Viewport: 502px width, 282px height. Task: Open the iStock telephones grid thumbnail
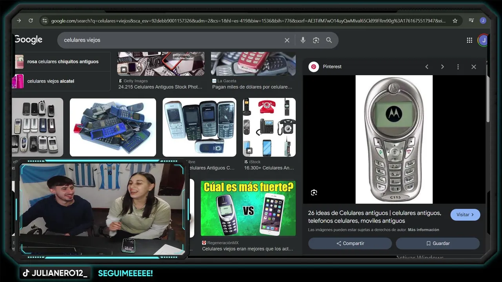coord(269,127)
